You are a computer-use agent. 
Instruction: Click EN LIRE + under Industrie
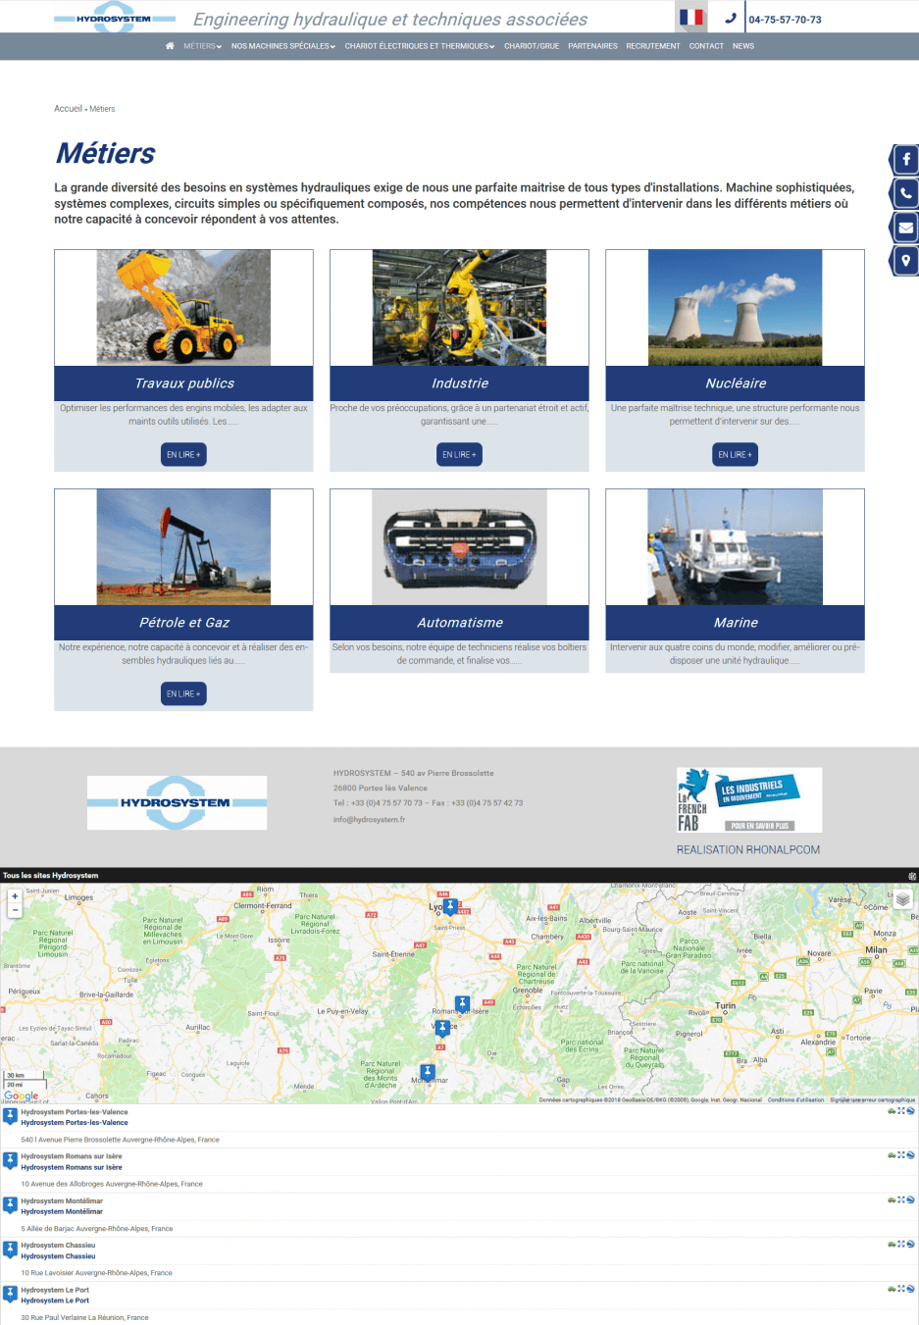pos(459,455)
